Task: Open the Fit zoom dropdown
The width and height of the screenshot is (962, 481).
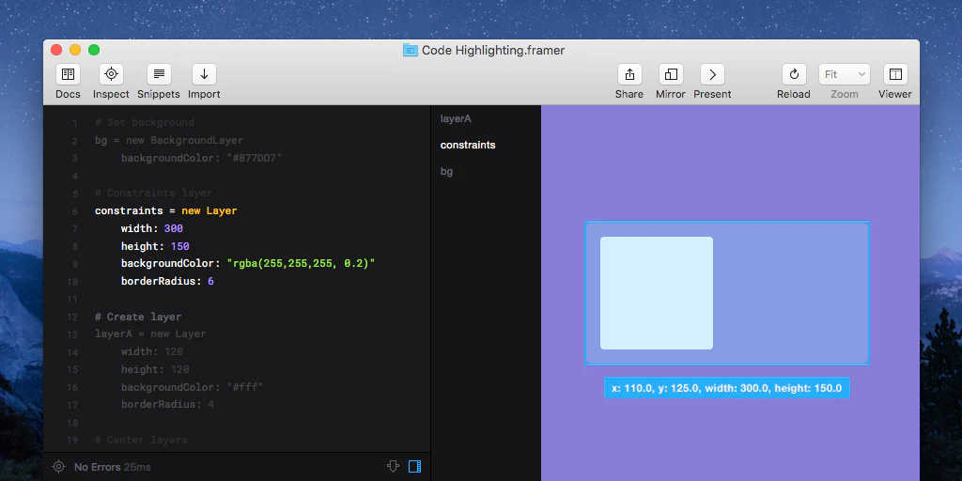Action: click(x=845, y=75)
